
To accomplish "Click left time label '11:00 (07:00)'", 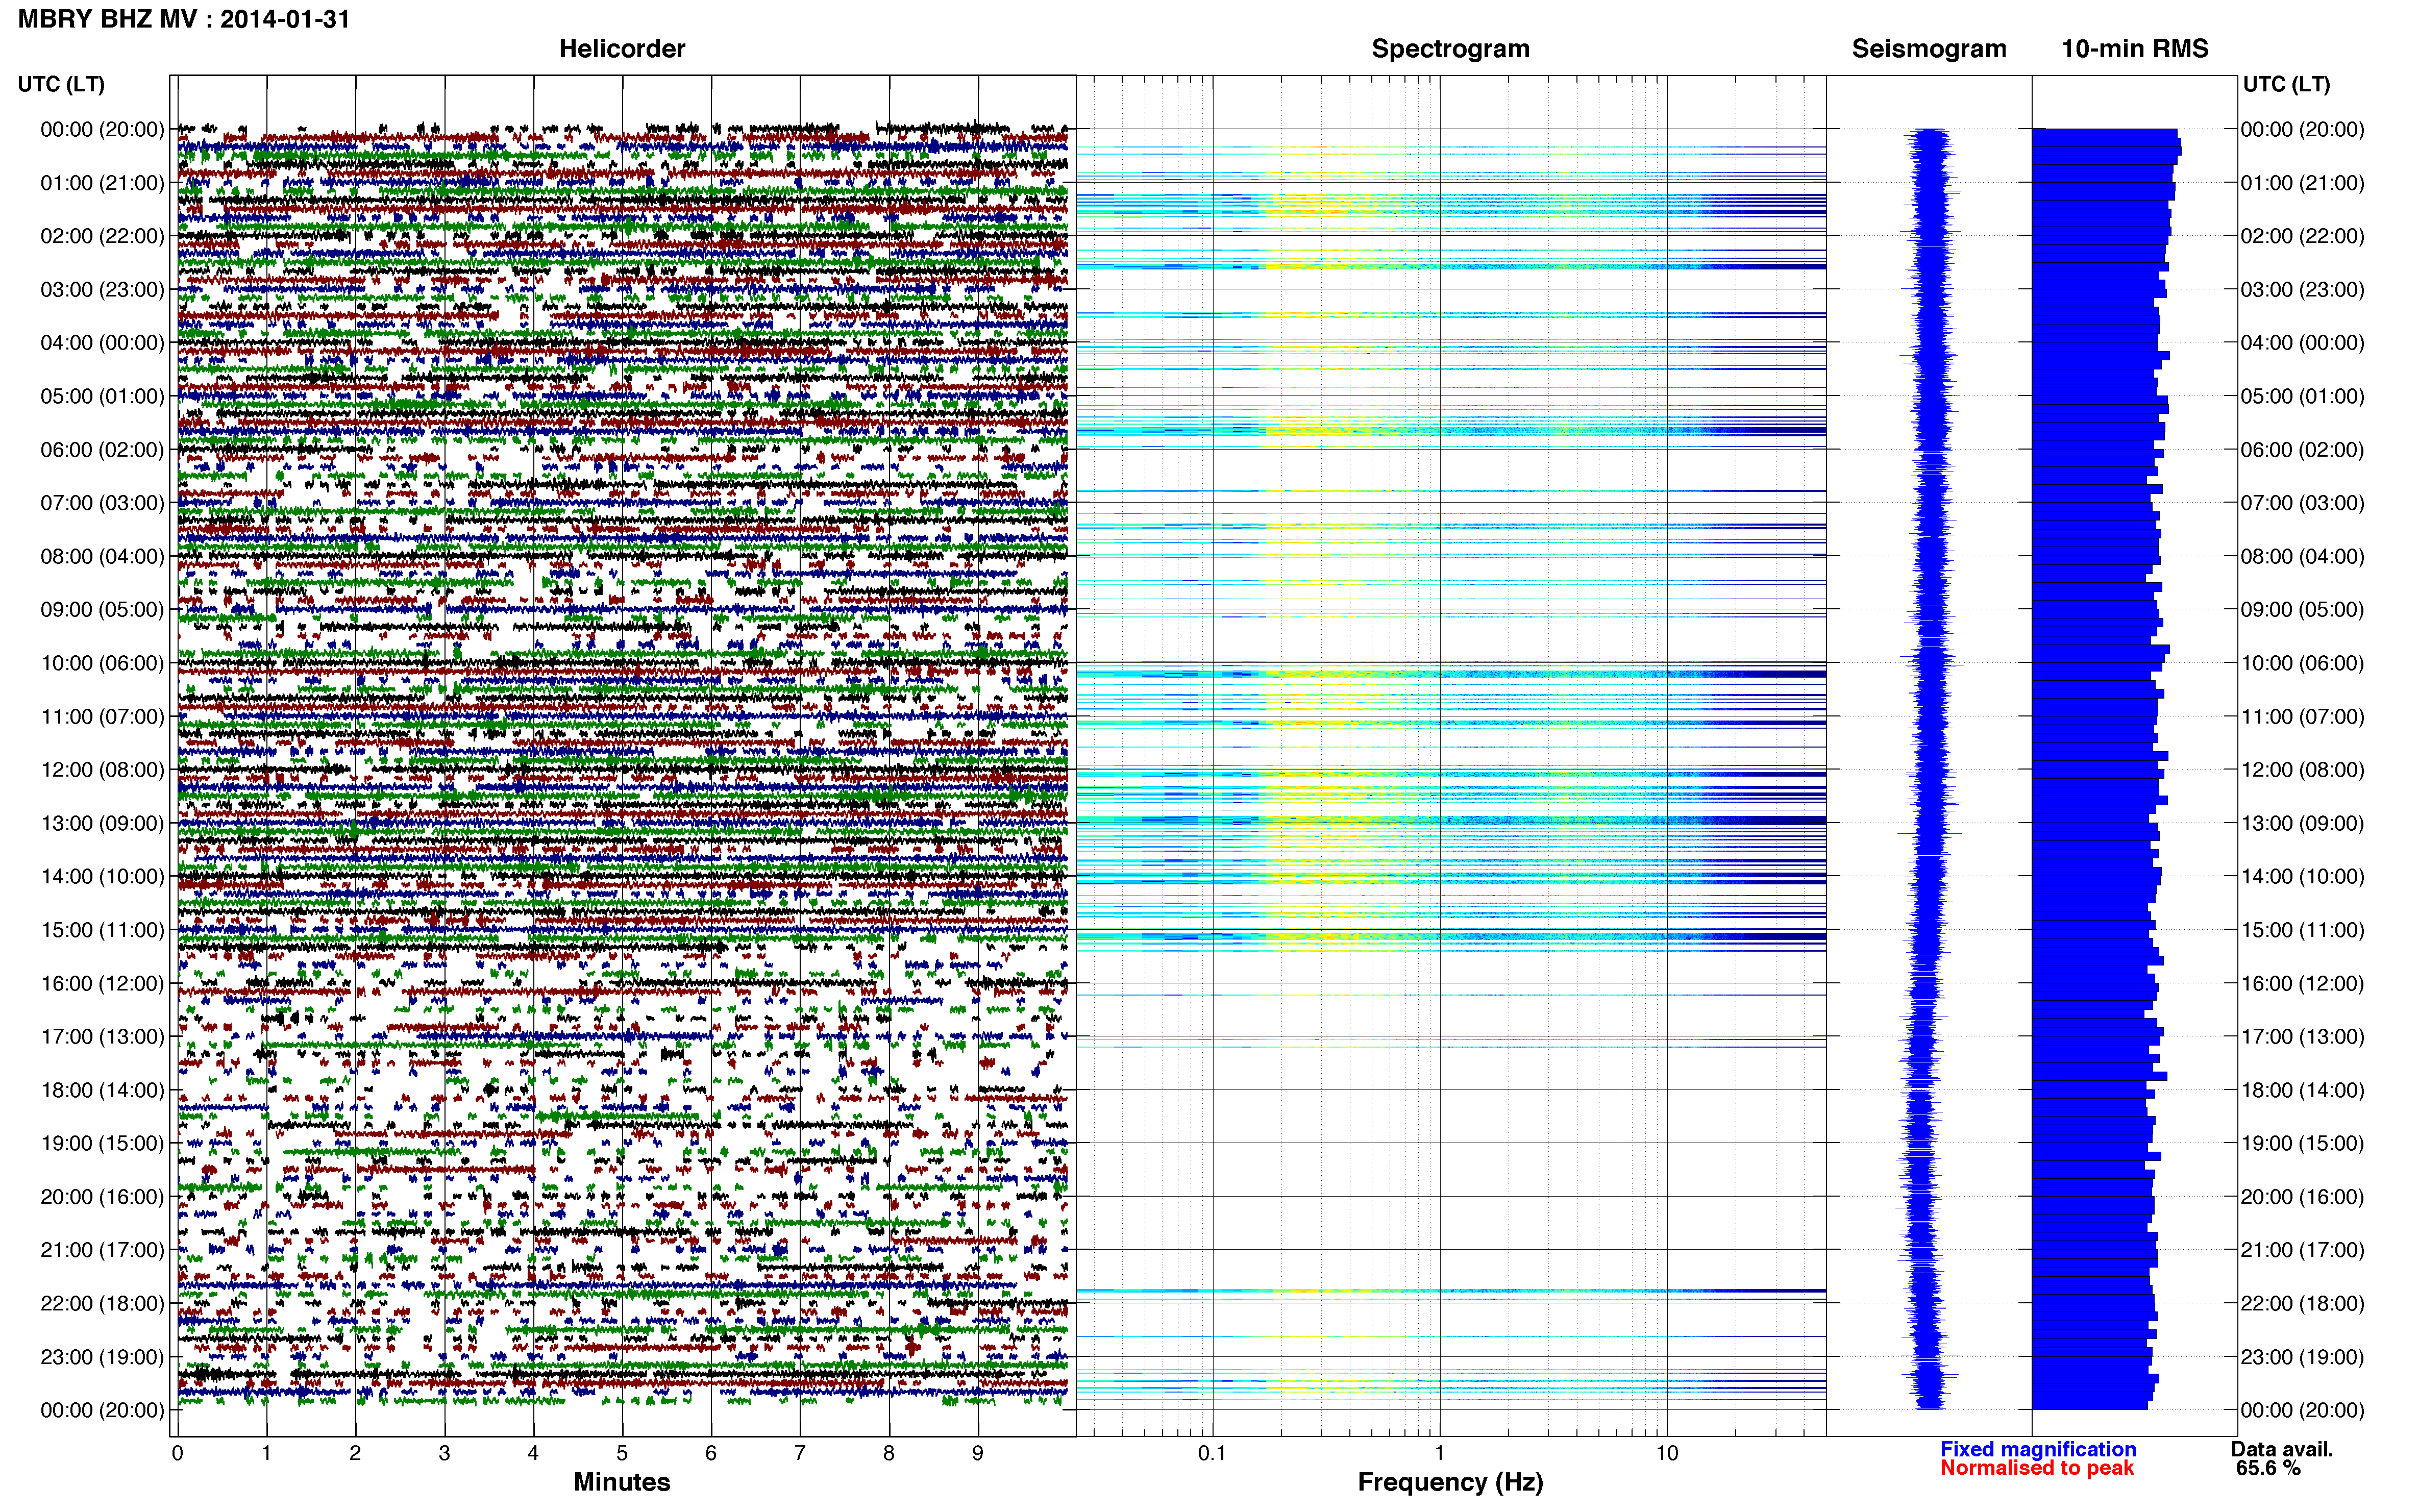I will click(x=102, y=716).
